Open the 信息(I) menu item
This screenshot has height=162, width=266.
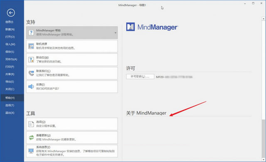[x=9, y=22]
